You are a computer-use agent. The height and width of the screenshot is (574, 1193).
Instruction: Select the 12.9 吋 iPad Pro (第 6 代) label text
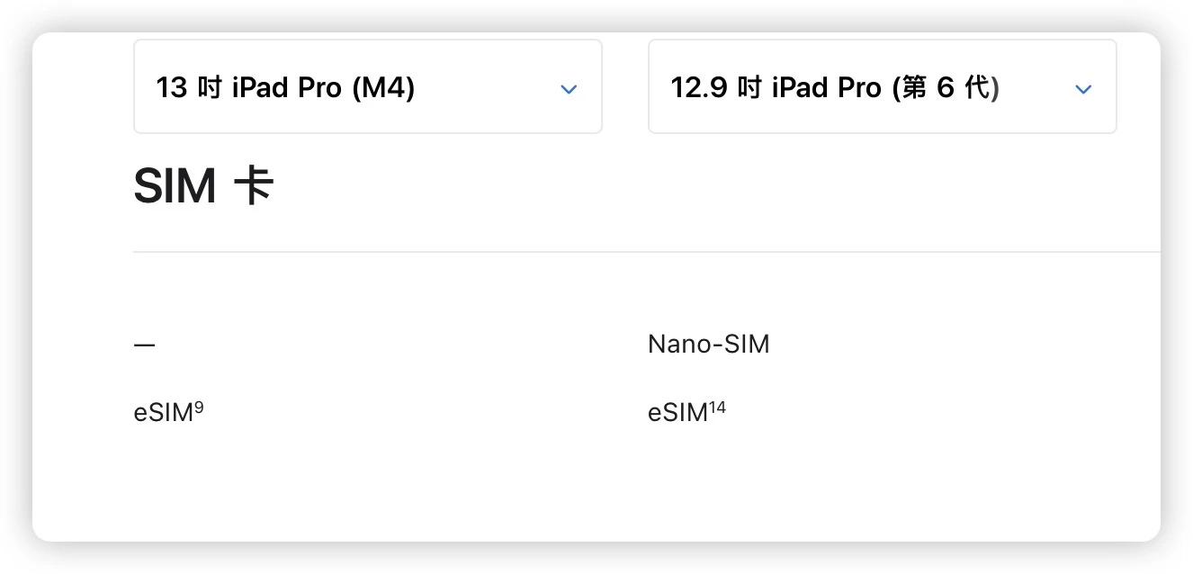[834, 86]
